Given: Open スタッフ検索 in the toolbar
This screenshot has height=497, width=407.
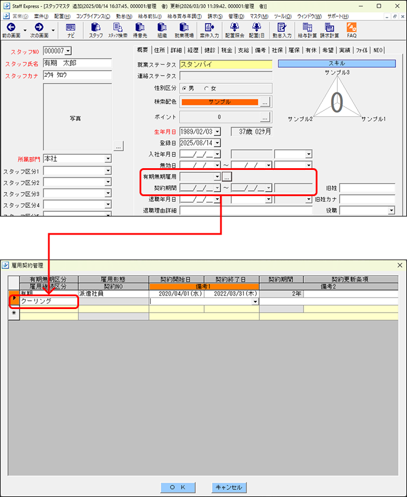Looking at the screenshot, I should click(117, 27).
